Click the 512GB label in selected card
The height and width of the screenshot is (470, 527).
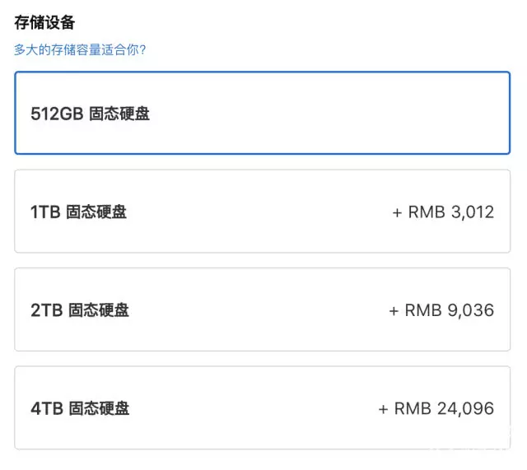pyautogui.click(x=57, y=114)
